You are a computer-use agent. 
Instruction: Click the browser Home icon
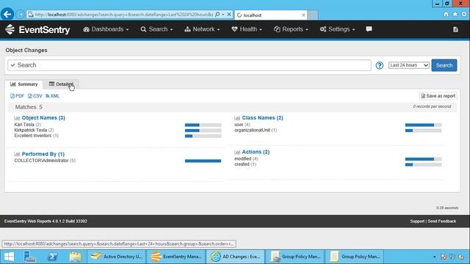446,14
